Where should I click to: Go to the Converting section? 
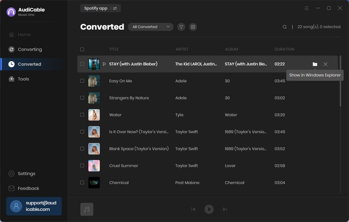pos(25,49)
